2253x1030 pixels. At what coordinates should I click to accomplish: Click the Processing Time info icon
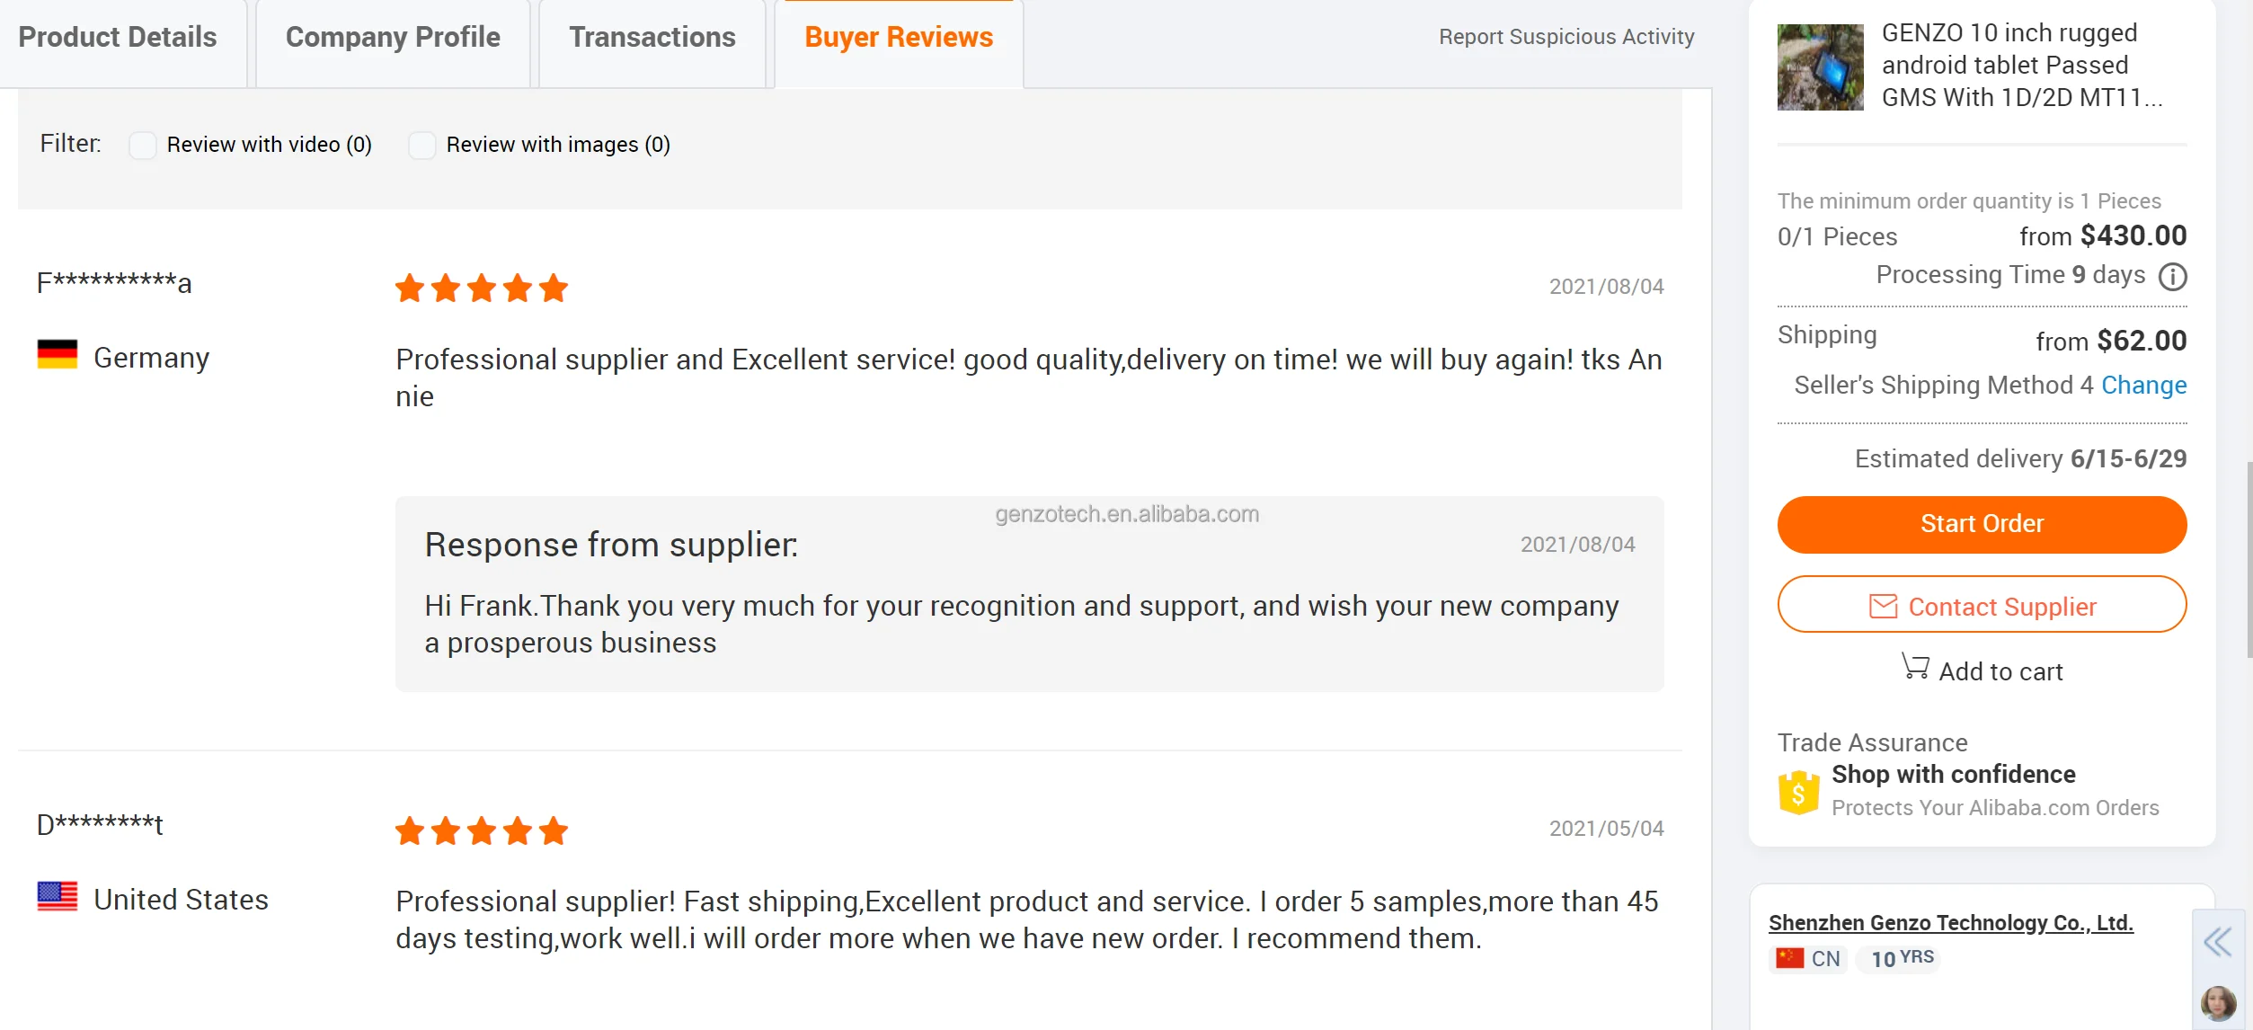2172,276
